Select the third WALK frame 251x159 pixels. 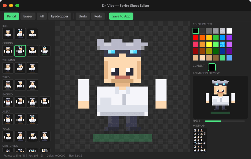32,136
